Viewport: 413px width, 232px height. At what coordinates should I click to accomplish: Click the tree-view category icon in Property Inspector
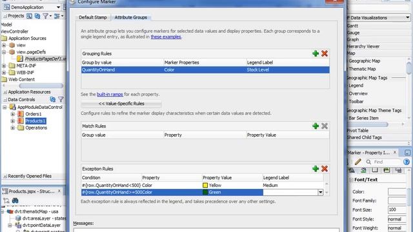[399, 170]
